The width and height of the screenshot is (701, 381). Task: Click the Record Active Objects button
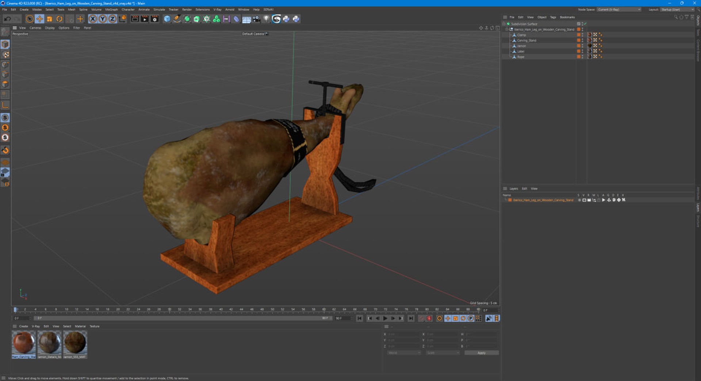[x=421, y=319]
